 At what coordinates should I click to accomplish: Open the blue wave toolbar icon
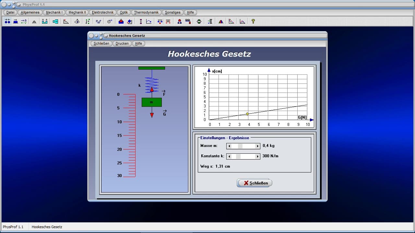pyautogui.click(x=98, y=21)
